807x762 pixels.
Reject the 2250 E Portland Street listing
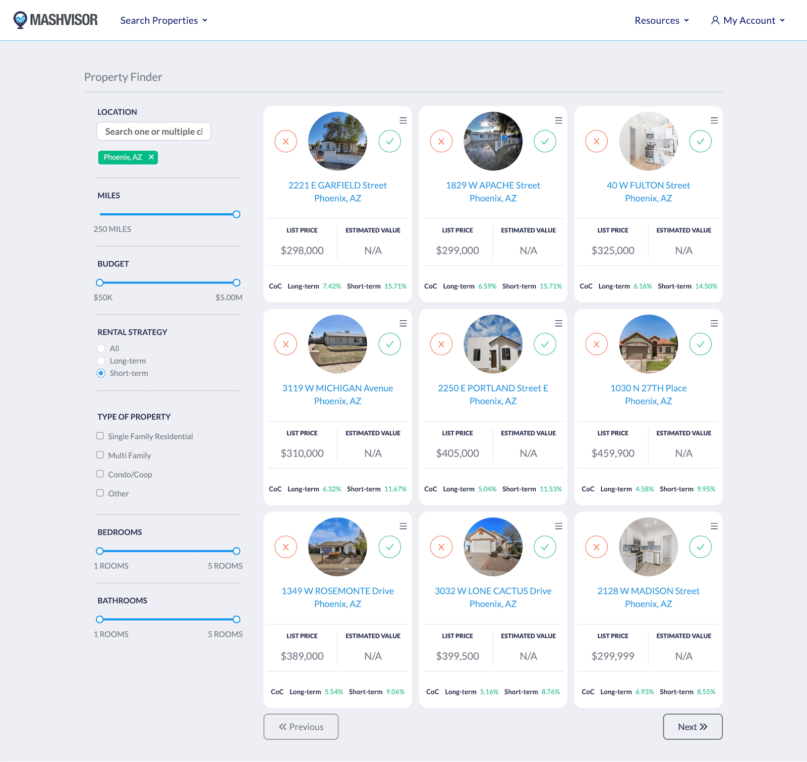[441, 344]
